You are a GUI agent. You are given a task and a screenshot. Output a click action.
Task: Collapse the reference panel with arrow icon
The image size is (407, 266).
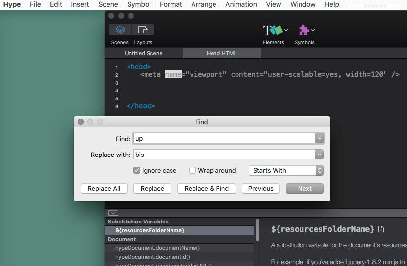(x=113, y=213)
